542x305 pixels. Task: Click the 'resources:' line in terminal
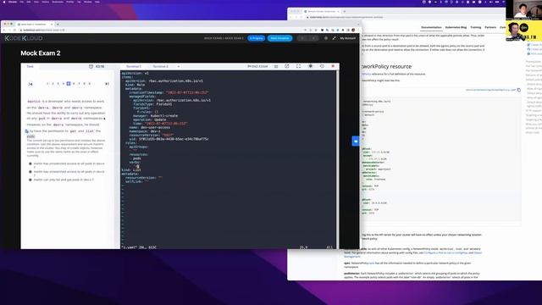139,154
